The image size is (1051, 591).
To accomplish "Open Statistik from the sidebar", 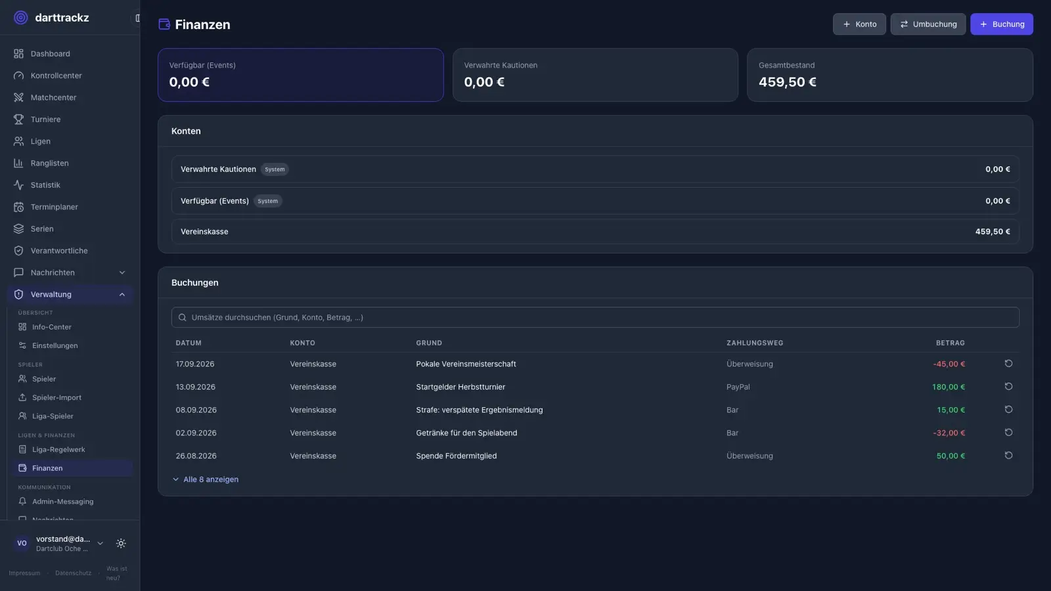I will click(x=70, y=185).
